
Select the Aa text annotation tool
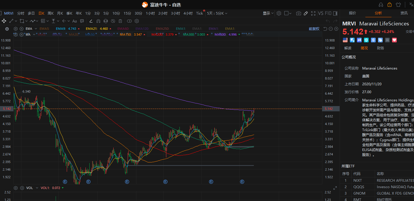pos(75,21)
